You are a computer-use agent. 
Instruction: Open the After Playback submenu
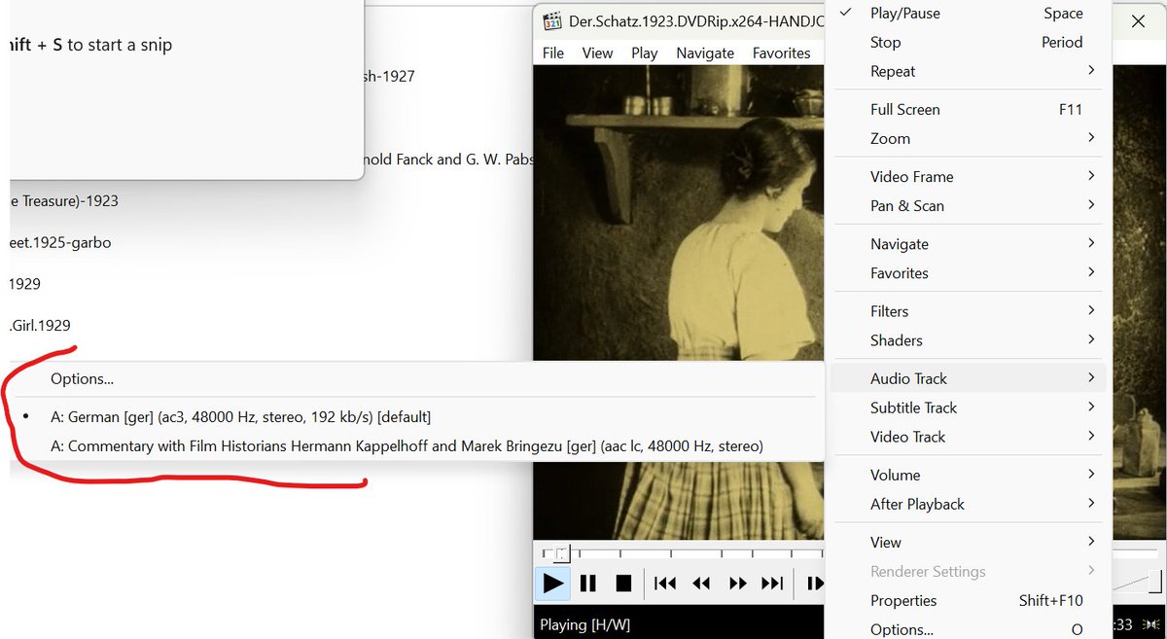coord(968,504)
